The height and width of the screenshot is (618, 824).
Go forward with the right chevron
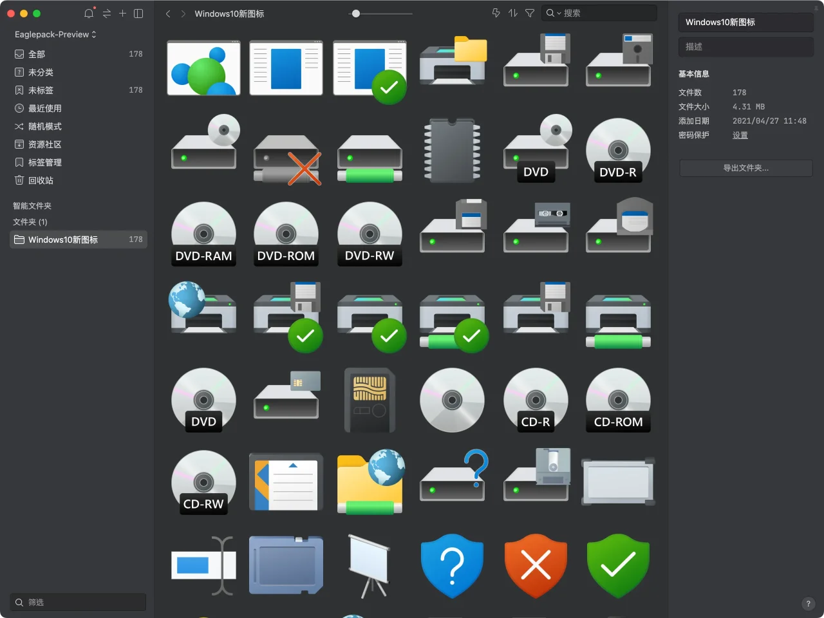point(183,14)
